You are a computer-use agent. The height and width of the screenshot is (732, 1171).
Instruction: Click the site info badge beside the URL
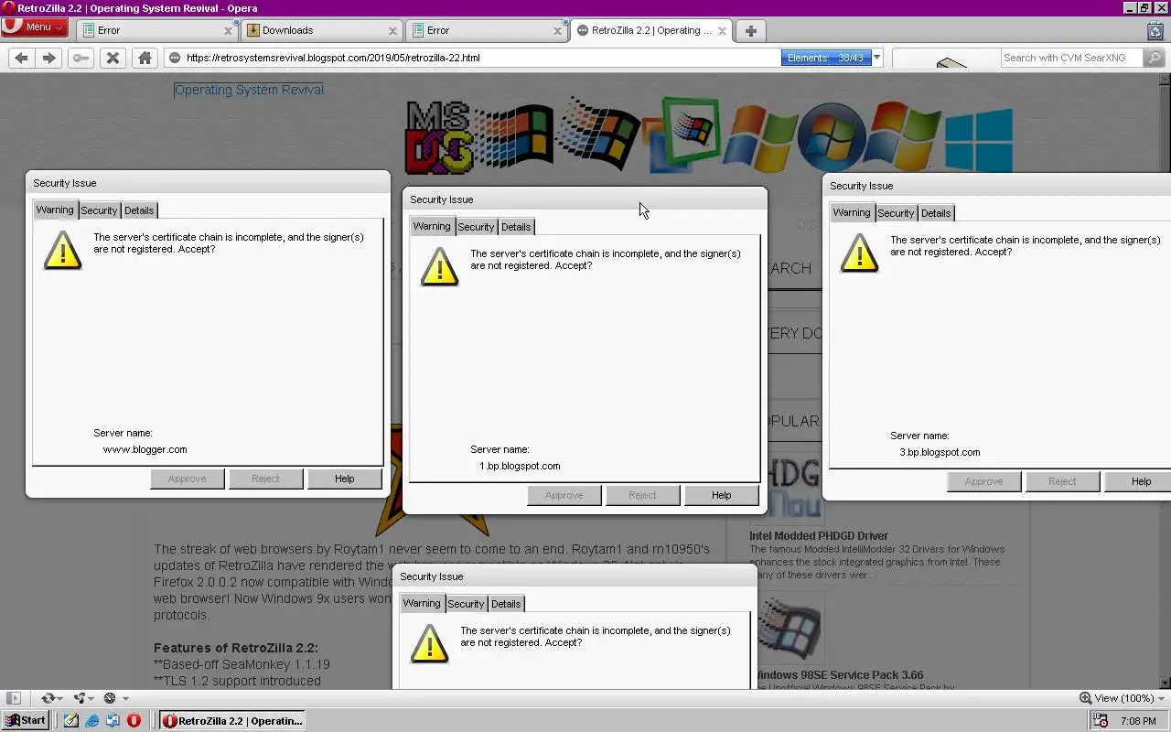click(x=175, y=58)
